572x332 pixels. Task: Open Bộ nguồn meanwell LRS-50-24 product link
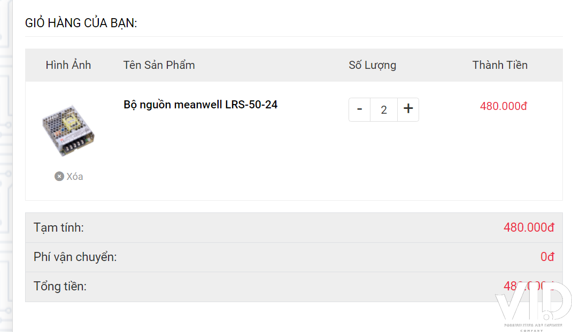click(x=200, y=105)
